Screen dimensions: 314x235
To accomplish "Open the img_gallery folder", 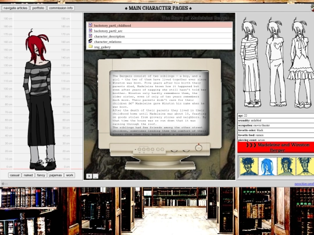I will 159,47.
